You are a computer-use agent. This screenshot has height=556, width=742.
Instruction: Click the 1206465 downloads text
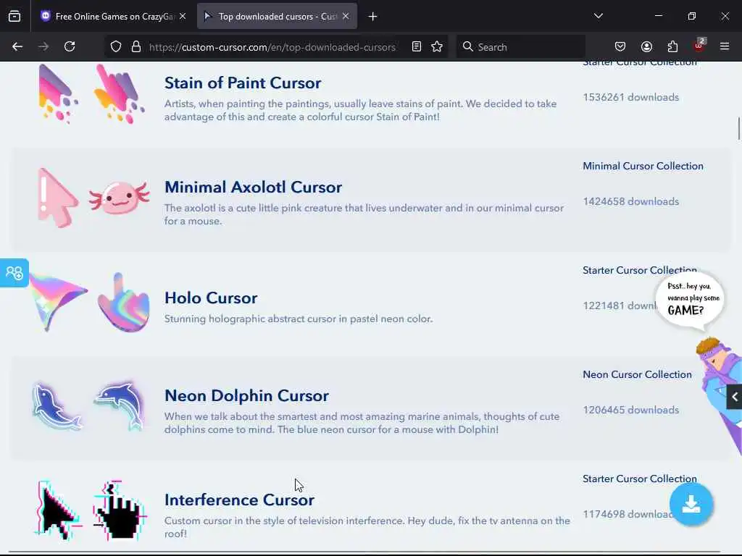(x=631, y=410)
